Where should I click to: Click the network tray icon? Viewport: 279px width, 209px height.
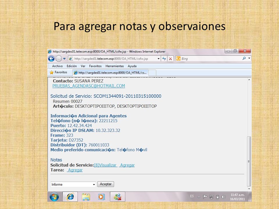(211, 197)
